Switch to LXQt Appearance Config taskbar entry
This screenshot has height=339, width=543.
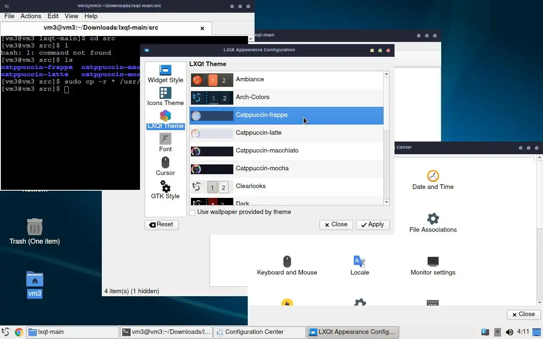click(353, 332)
